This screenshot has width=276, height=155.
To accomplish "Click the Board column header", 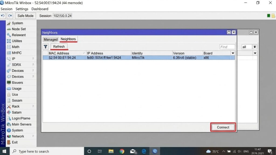I will [216, 53].
